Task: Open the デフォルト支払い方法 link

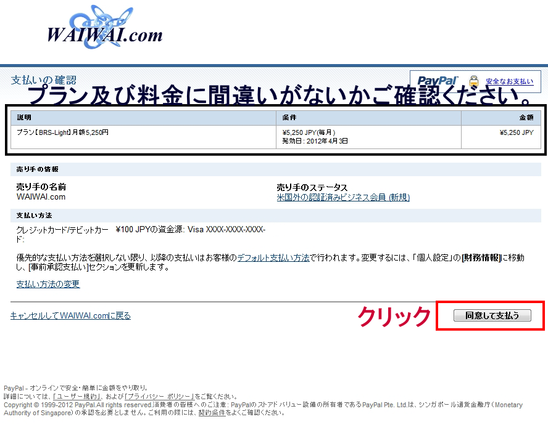Action: [273, 258]
